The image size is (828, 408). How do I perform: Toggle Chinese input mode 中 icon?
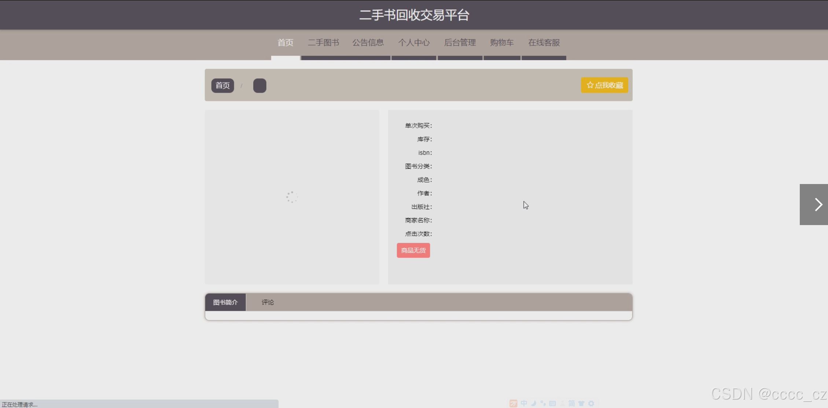pyautogui.click(x=524, y=404)
